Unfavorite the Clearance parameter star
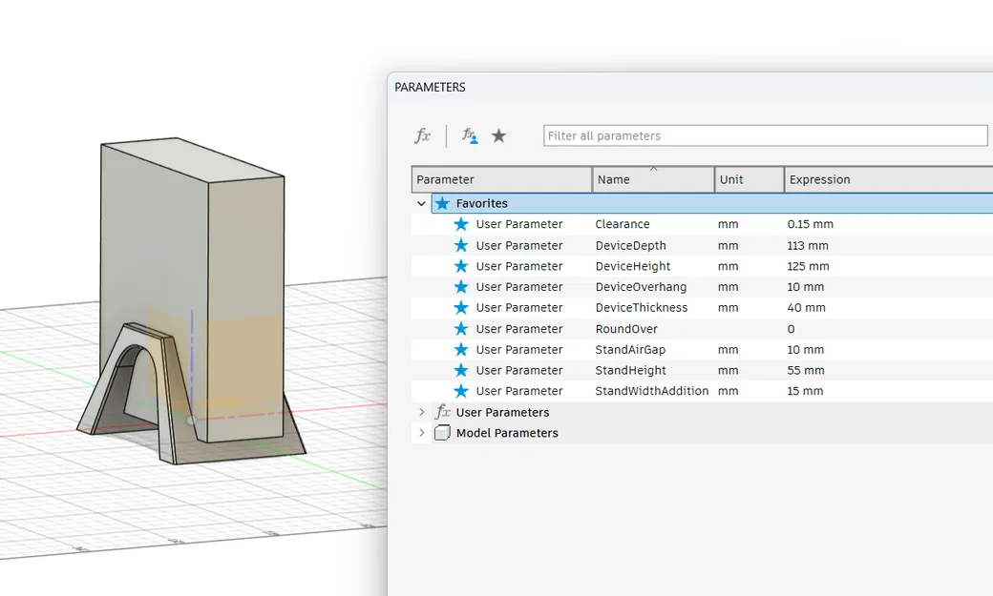Screen dimensions: 993x596 pos(461,224)
